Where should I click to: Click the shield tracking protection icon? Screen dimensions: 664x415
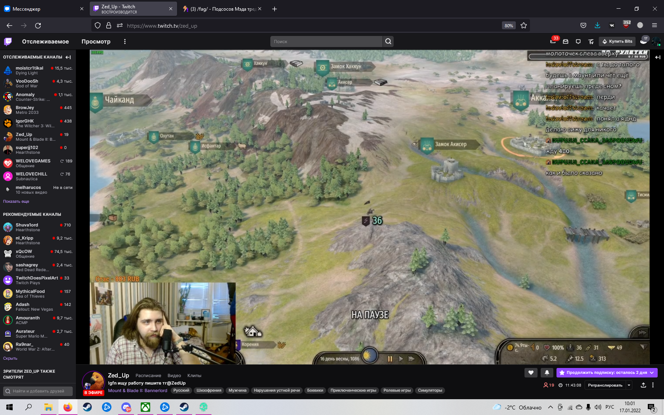pos(98,26)
